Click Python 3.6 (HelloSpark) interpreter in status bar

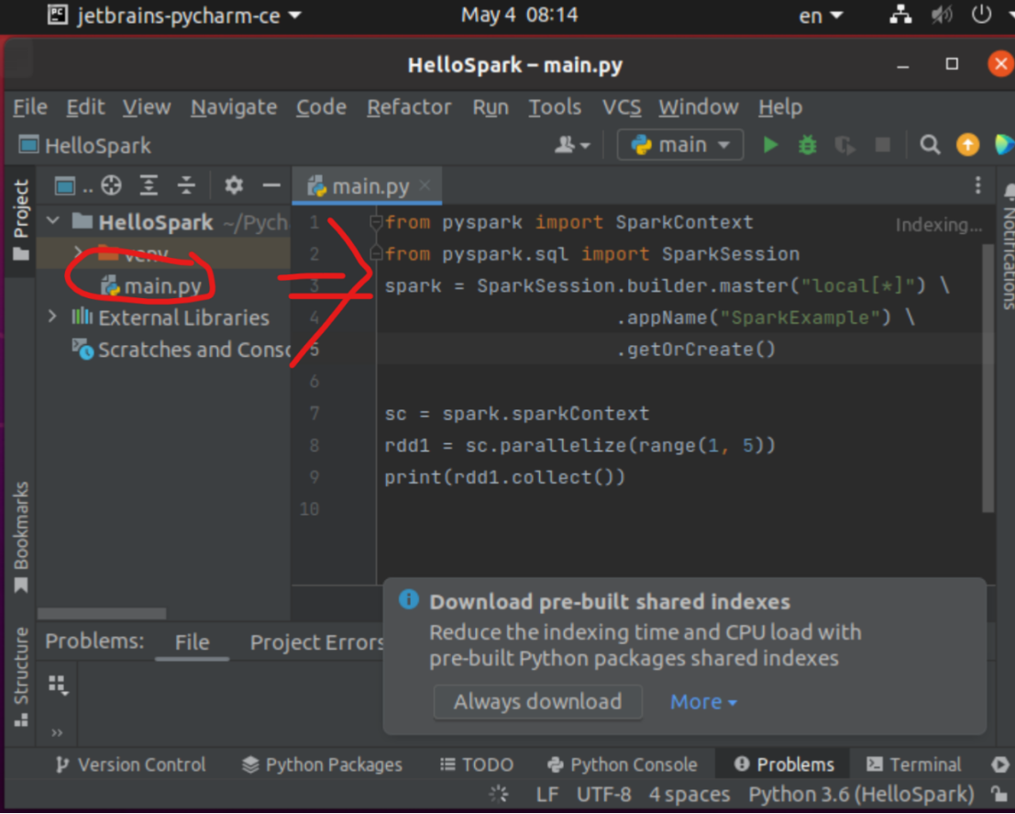[861, 794]
